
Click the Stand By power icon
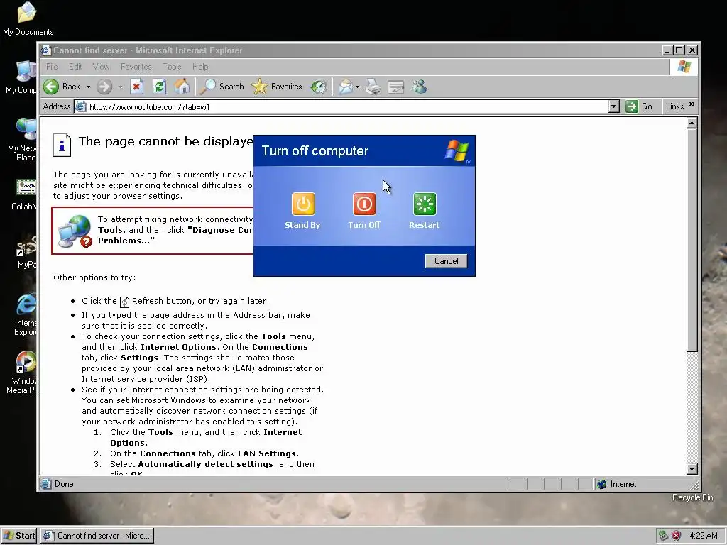coord(303,204)
